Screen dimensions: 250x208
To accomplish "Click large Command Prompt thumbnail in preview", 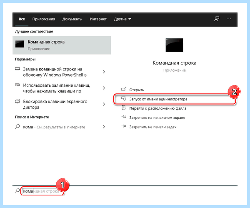I will pos(174,45).
